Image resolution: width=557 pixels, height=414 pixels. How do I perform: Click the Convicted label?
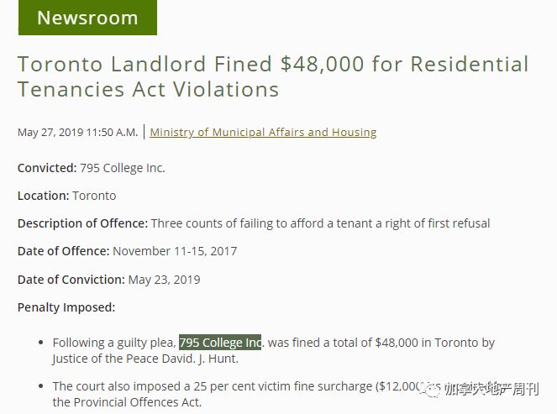pyautogui.click(x=47, y=168)
